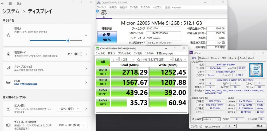Open HDR に関する詳細情報 link
This screenshot has width=267, height=131.
tap(26, 84)
